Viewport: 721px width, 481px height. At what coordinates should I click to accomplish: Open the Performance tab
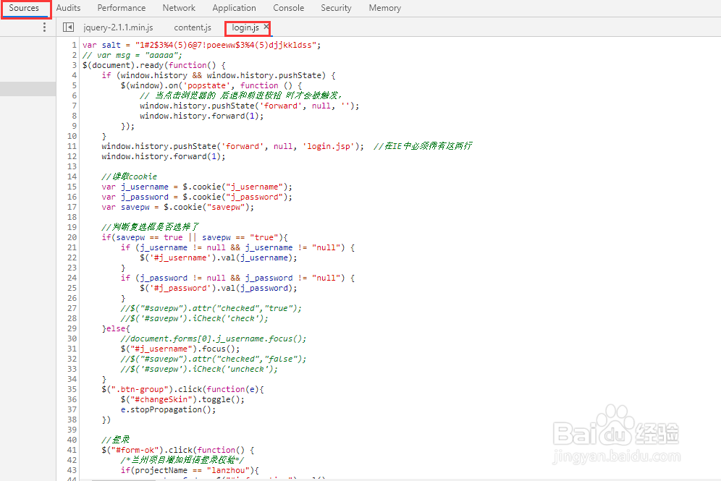122,8
